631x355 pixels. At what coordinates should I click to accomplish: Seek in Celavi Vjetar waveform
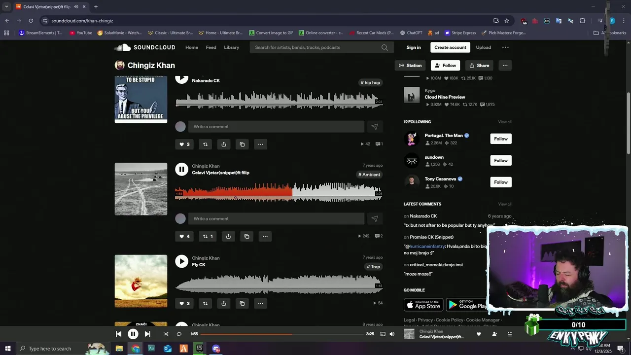point(279,192)
